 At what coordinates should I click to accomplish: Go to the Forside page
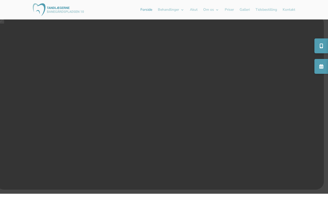[146, 10]
